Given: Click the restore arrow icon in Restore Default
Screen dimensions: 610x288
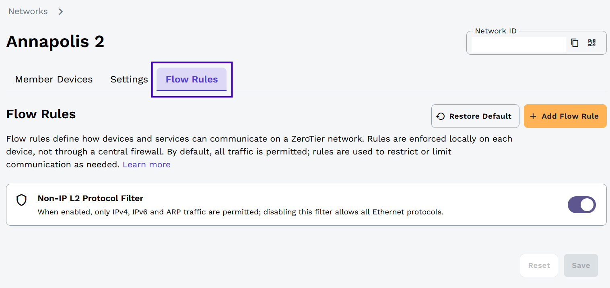Looking at the screenshot, I should point(440,116).
